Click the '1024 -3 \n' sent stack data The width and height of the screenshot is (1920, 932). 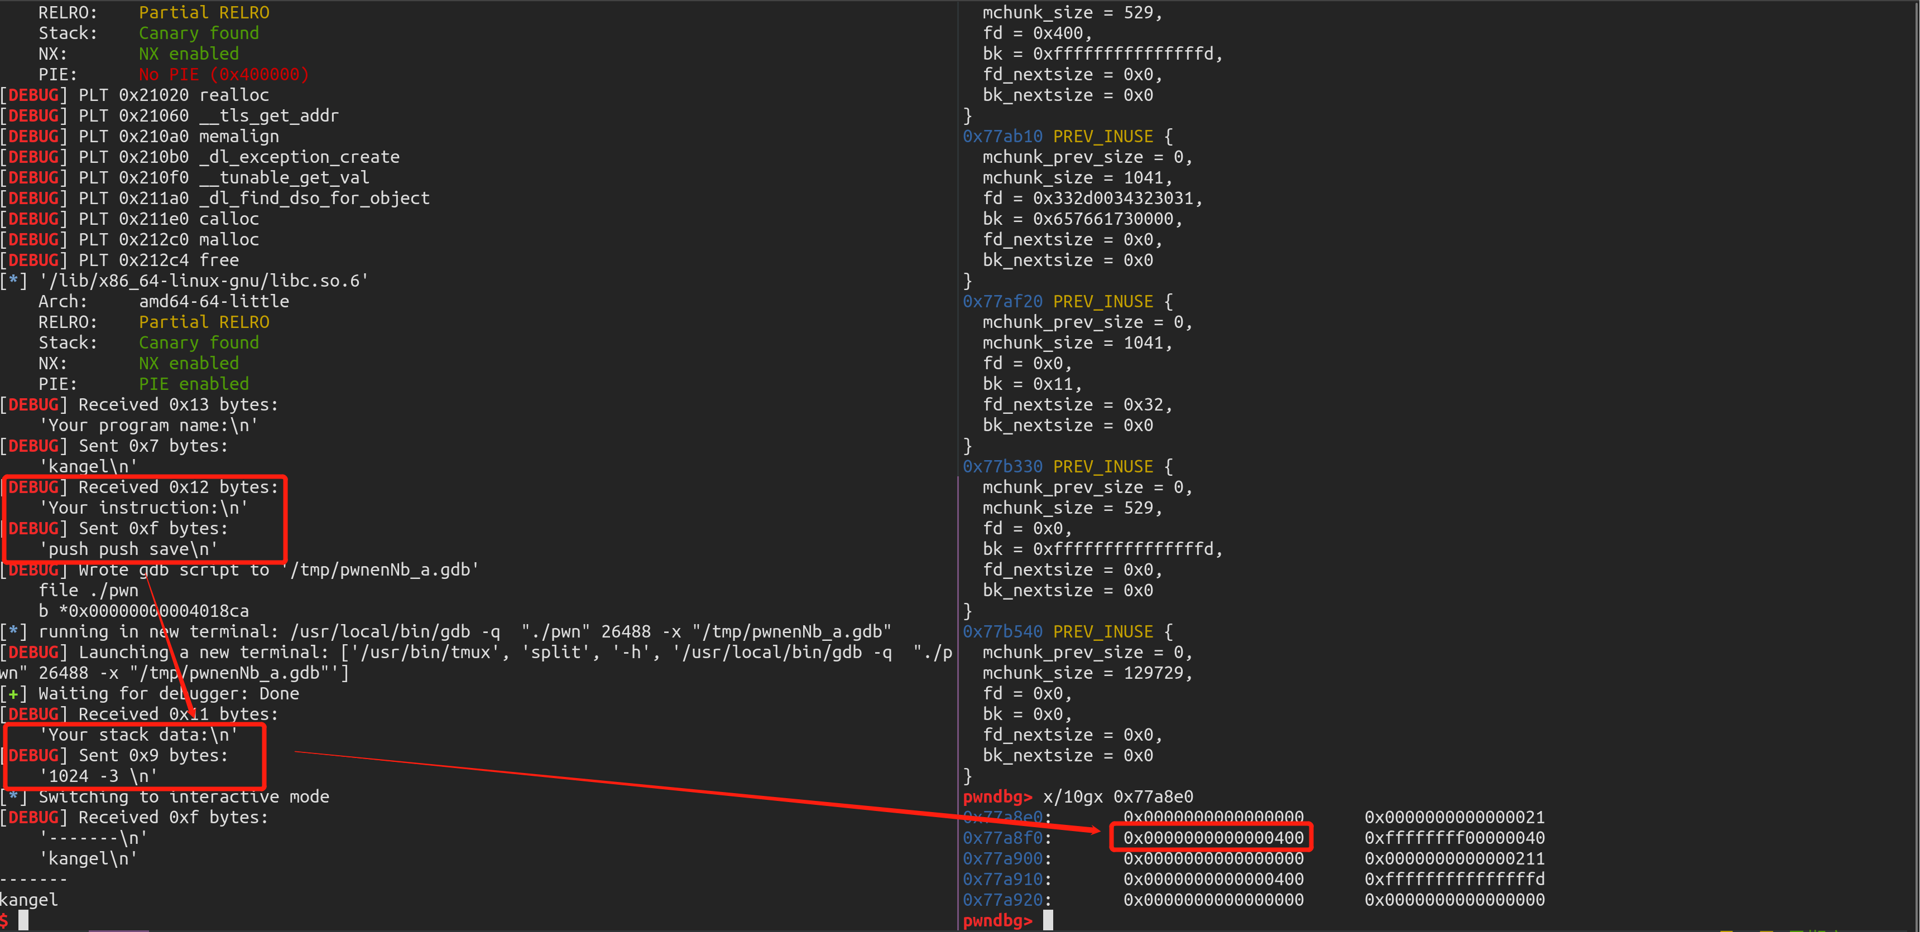[x=98, y=775]
